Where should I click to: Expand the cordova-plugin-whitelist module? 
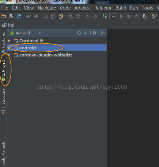9,55
